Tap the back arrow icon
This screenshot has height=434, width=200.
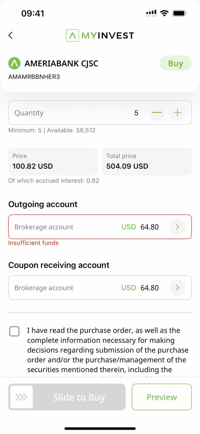pos(11,35)
